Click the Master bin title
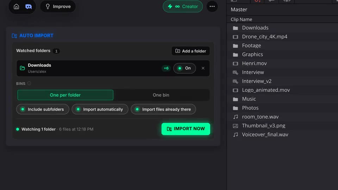The image size is (338, 190). click(x=239, y=9)
